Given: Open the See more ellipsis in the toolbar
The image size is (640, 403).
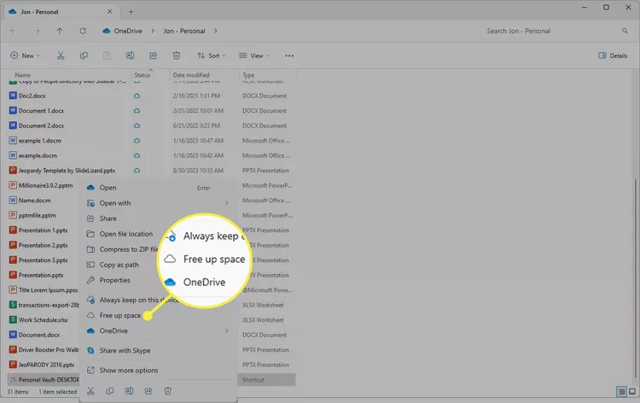Looking at the screenshot, I should coord(289,55).
